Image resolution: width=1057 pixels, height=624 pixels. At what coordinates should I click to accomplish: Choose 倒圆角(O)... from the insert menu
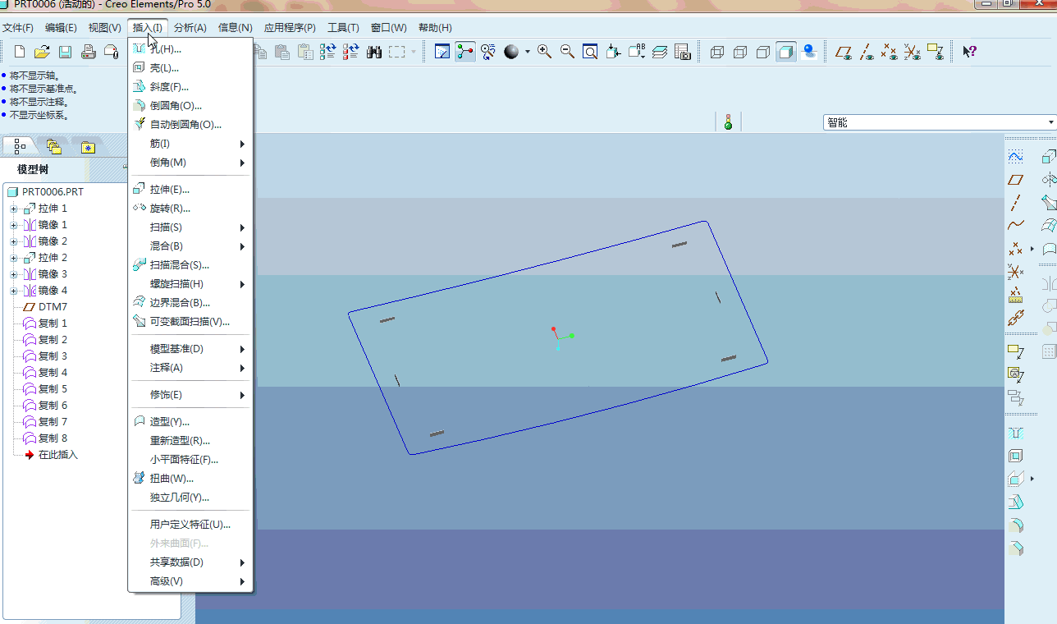190,106
